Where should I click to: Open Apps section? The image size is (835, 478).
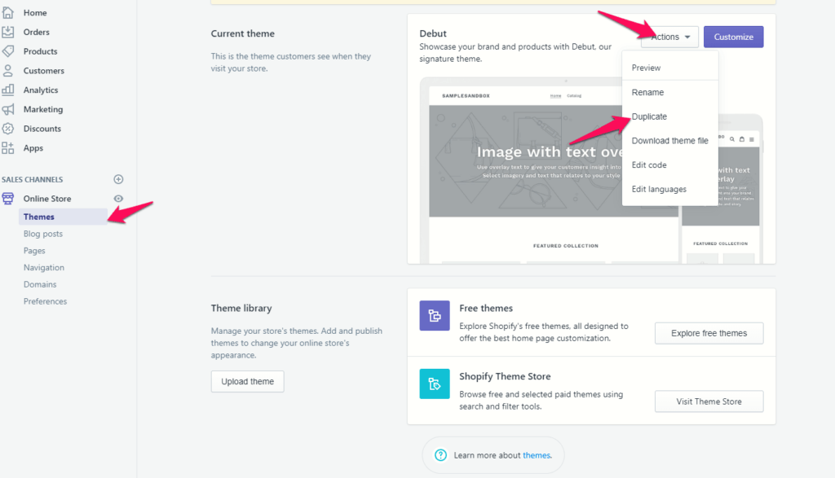coord(33,148)
